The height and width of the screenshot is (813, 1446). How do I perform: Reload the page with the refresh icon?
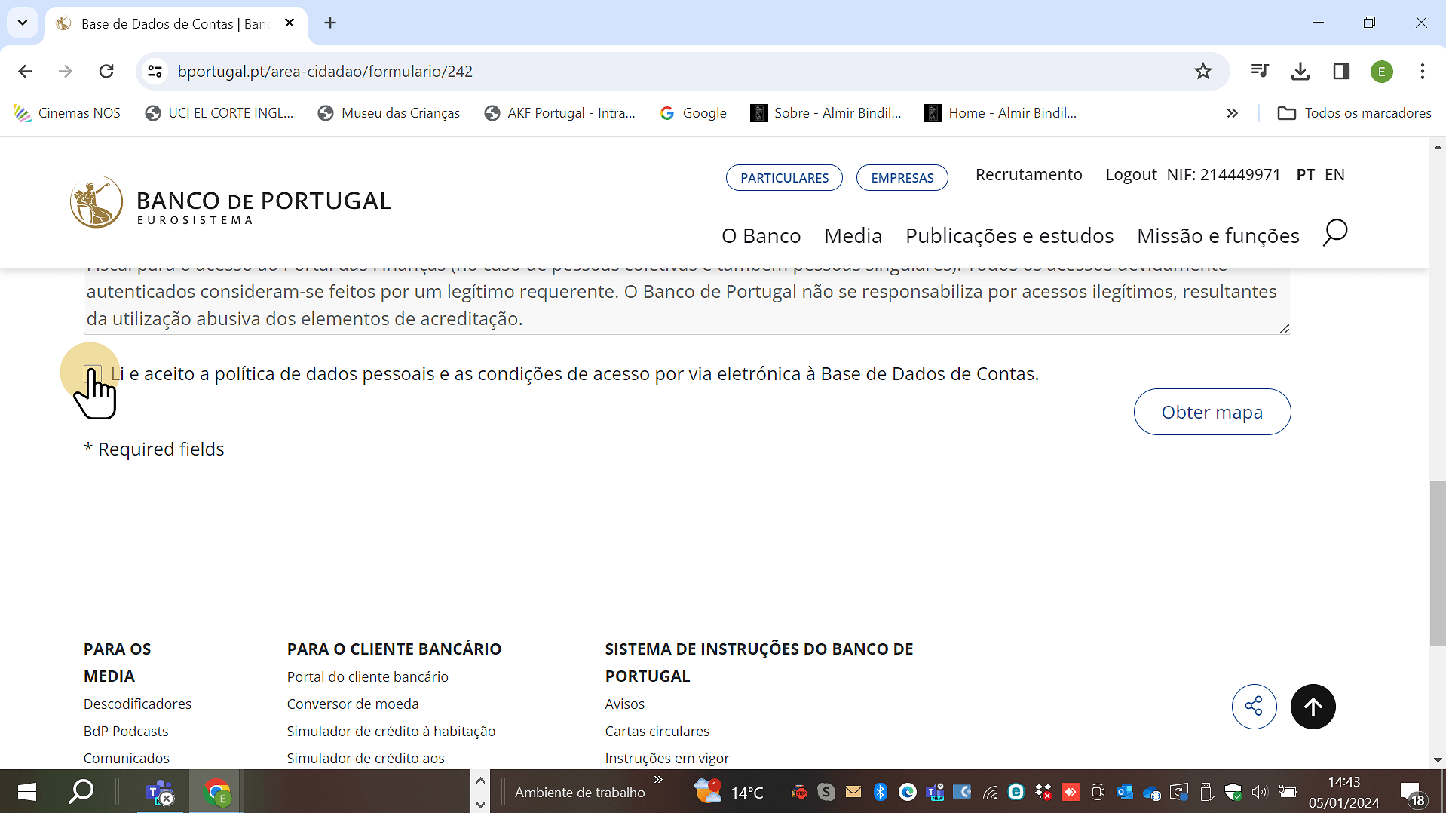coord(106,71)
